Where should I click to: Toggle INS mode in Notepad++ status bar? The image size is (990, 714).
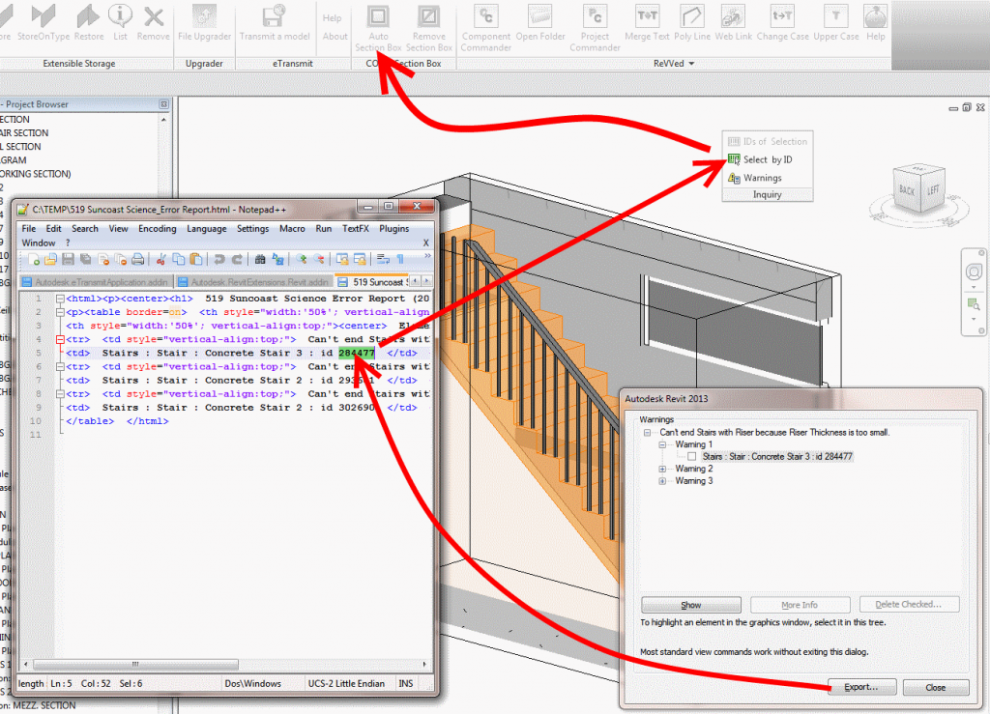(x=404, y=683)
